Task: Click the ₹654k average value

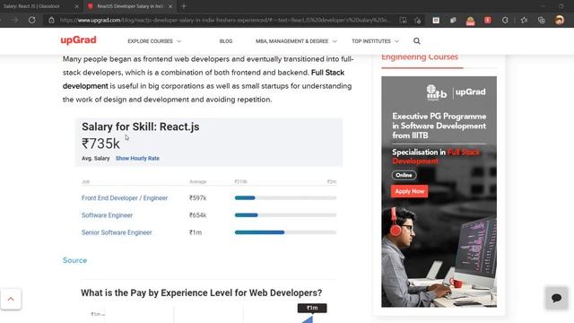Action: tap(197, 215)
